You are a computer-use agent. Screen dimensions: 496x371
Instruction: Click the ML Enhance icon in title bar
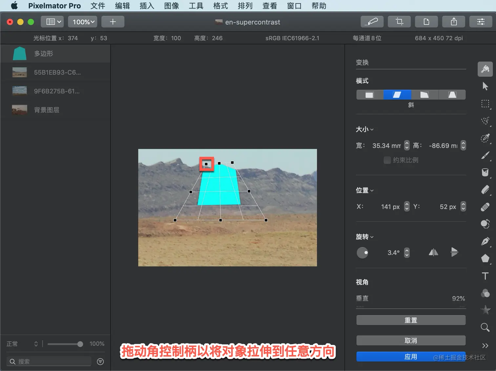[x=372, y=22]
